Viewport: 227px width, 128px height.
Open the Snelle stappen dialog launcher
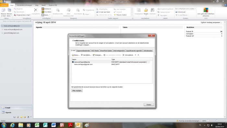click(x=132, y=19)
